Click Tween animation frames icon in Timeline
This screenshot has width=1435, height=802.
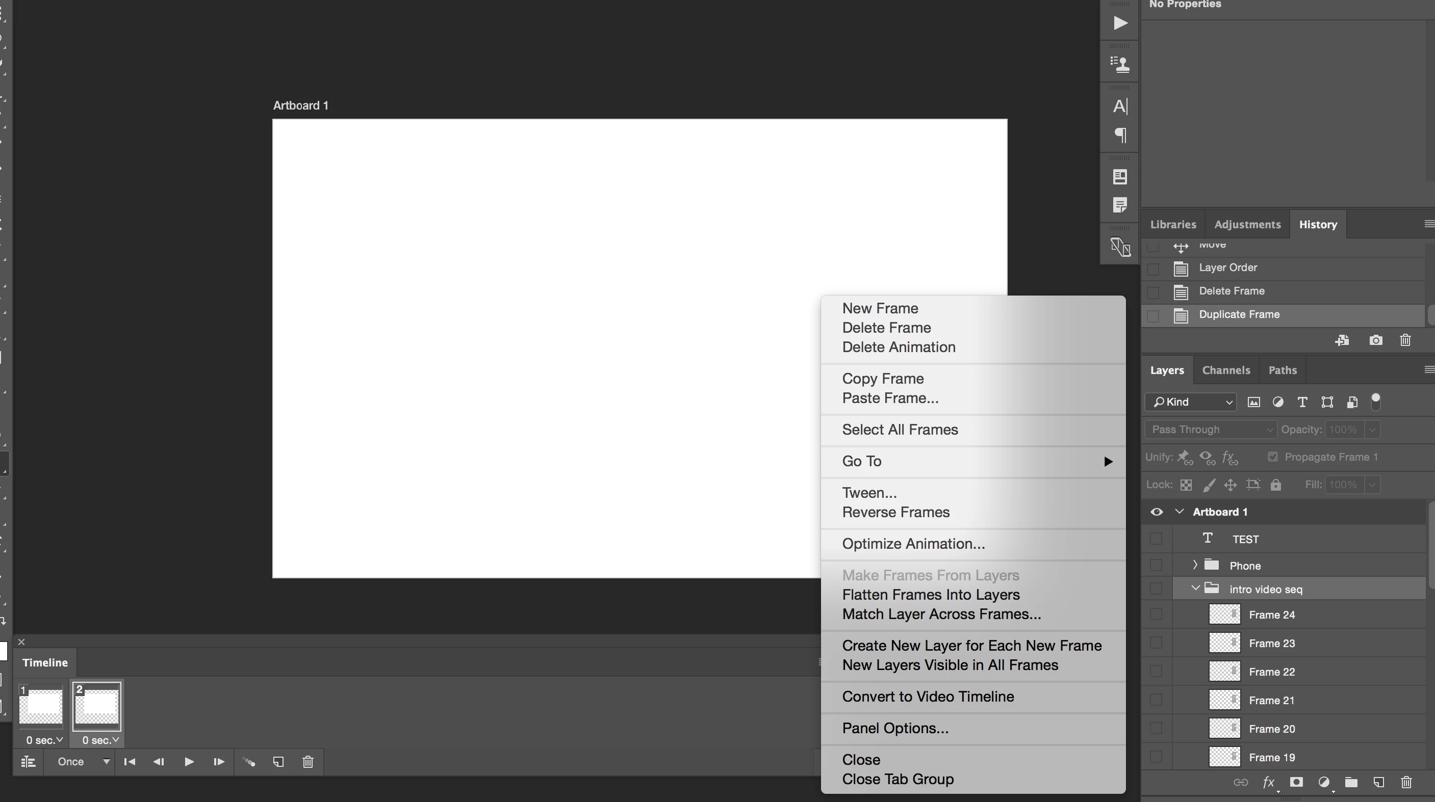tap(249, 762)
